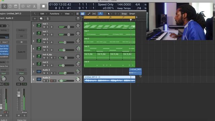Click the grid view icon
This screenshot has width=215, height=121.
(78, 14)
